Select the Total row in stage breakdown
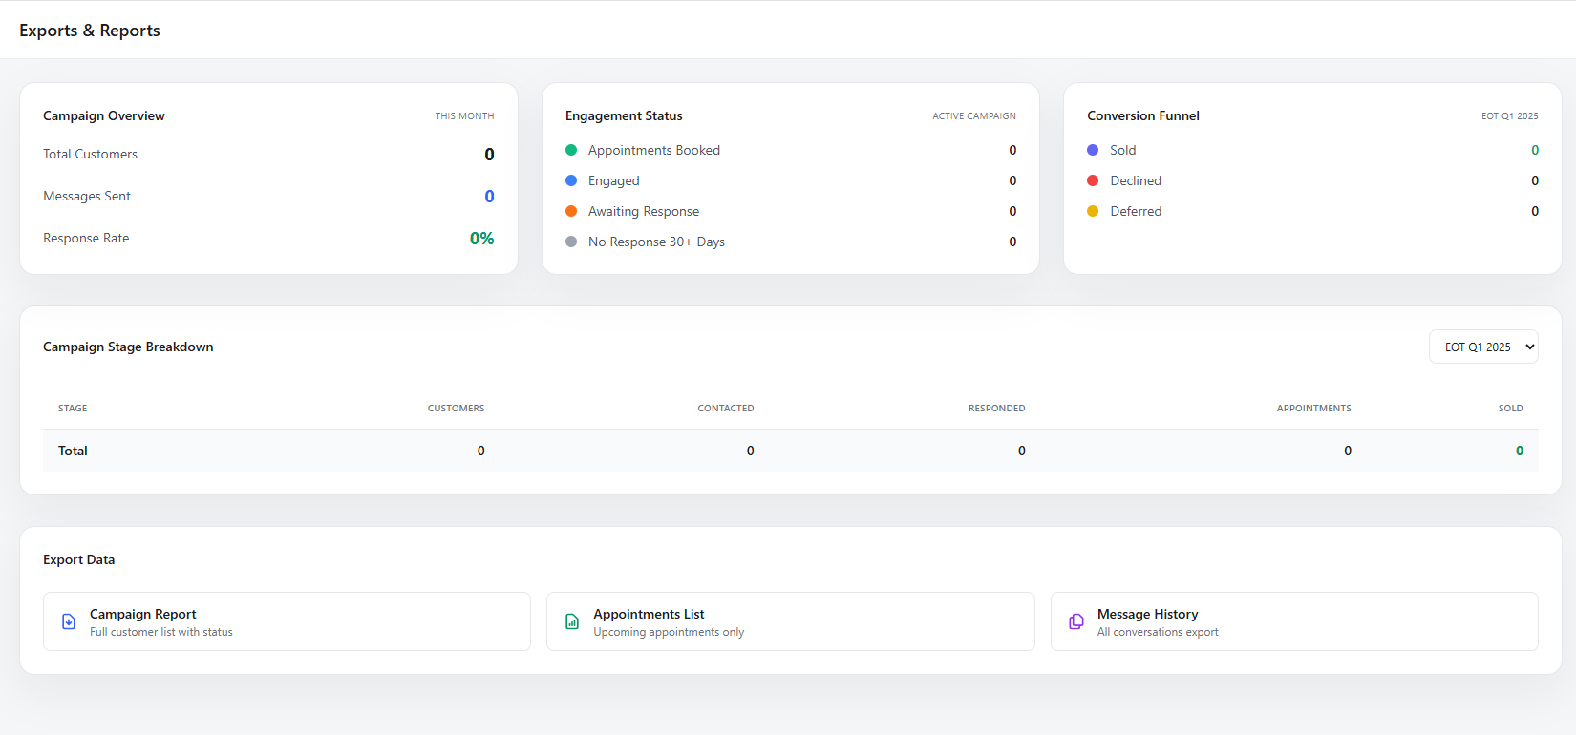 791,451
